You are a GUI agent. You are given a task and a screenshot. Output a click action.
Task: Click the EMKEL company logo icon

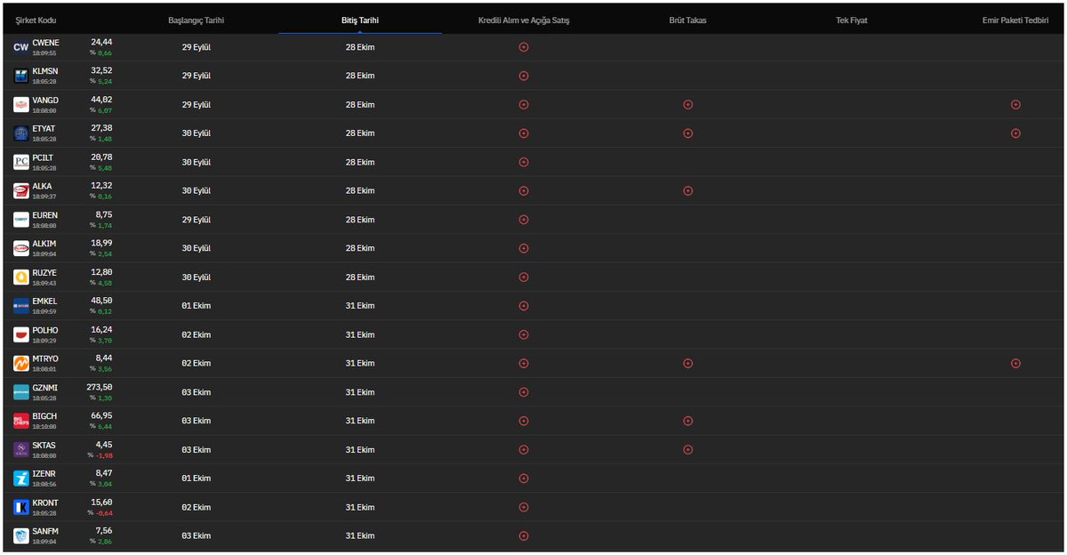(21, 306)
